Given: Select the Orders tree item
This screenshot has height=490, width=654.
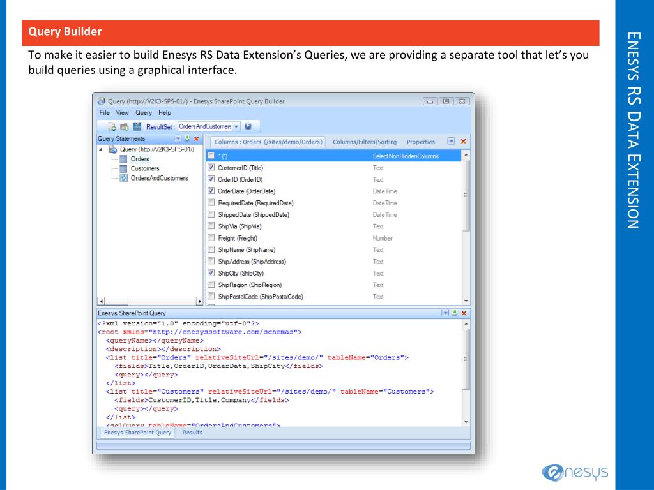Looking at the screenshot, I should (x=140, y=159).
